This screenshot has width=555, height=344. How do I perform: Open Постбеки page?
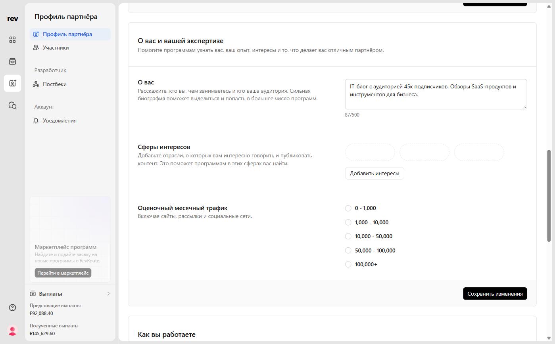coord(70,84)
